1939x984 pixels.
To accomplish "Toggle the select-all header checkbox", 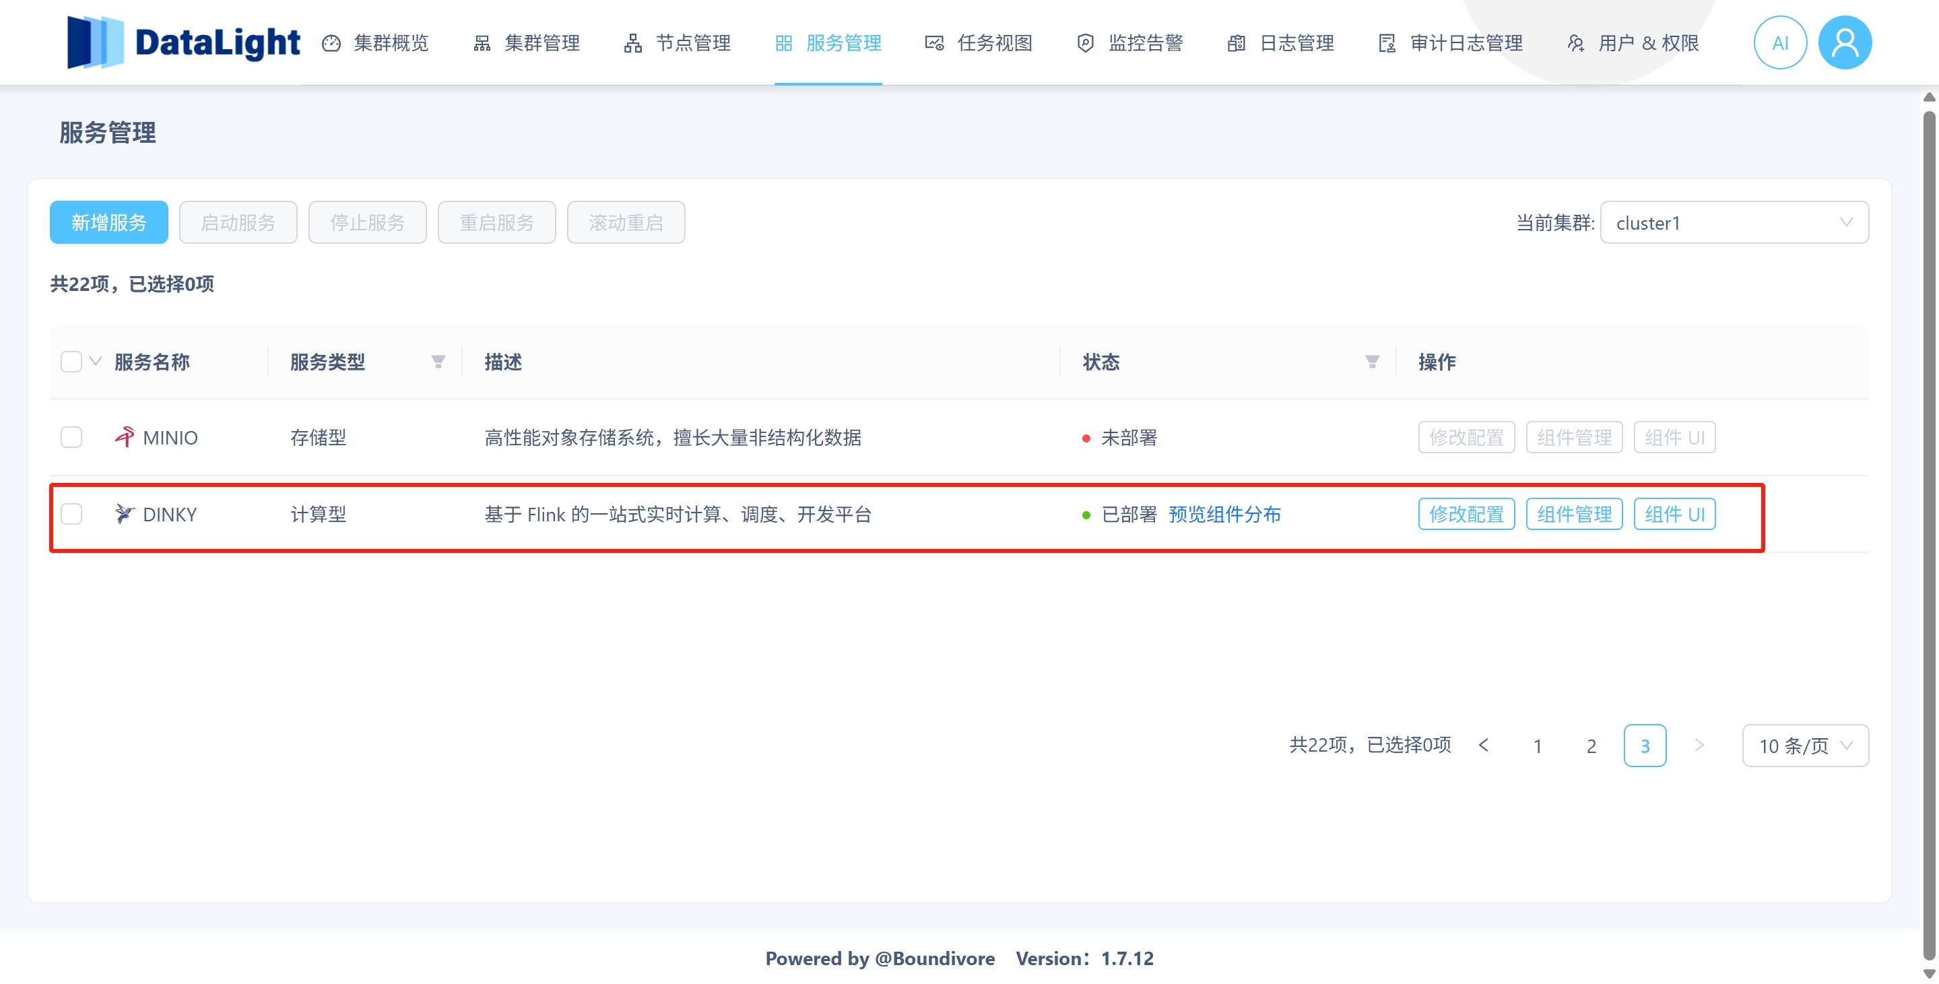I will 71,362.
